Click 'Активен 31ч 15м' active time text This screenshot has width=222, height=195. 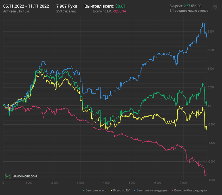16,11
